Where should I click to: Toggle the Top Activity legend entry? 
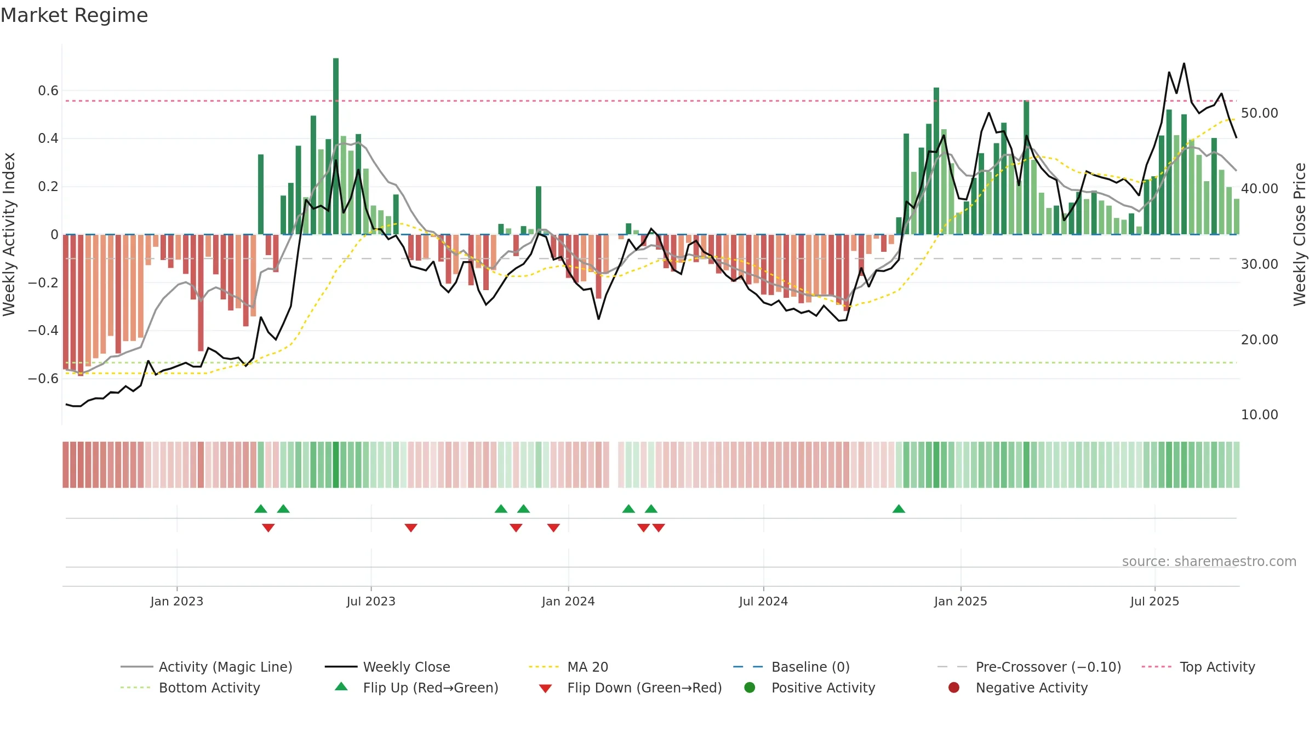pos(1198,667)
